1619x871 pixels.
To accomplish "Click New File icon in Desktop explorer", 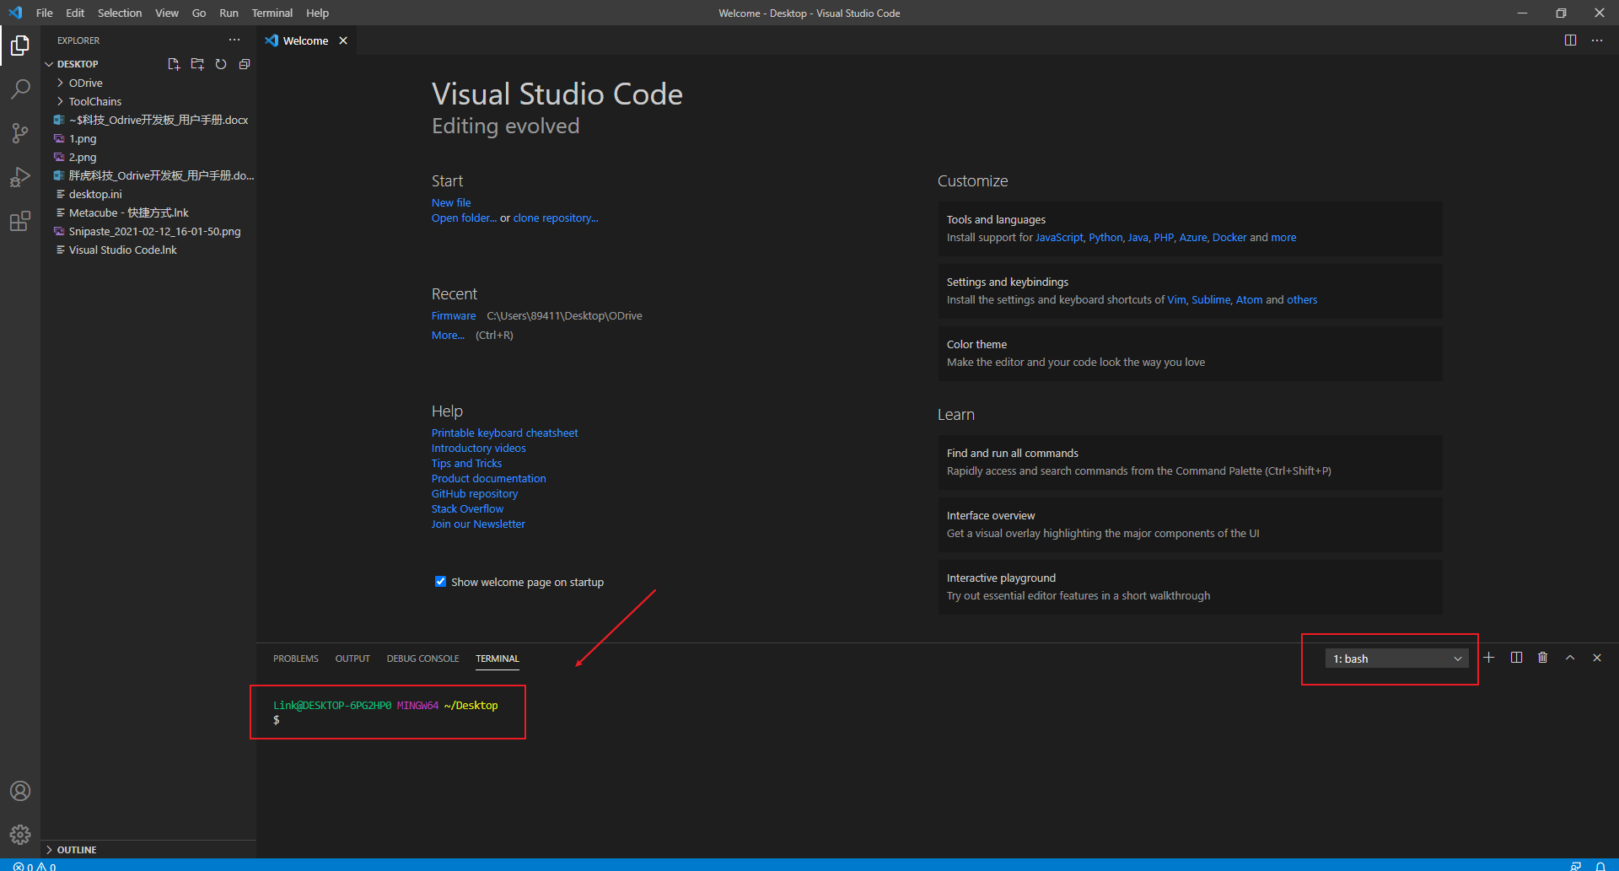I will 174,64.
